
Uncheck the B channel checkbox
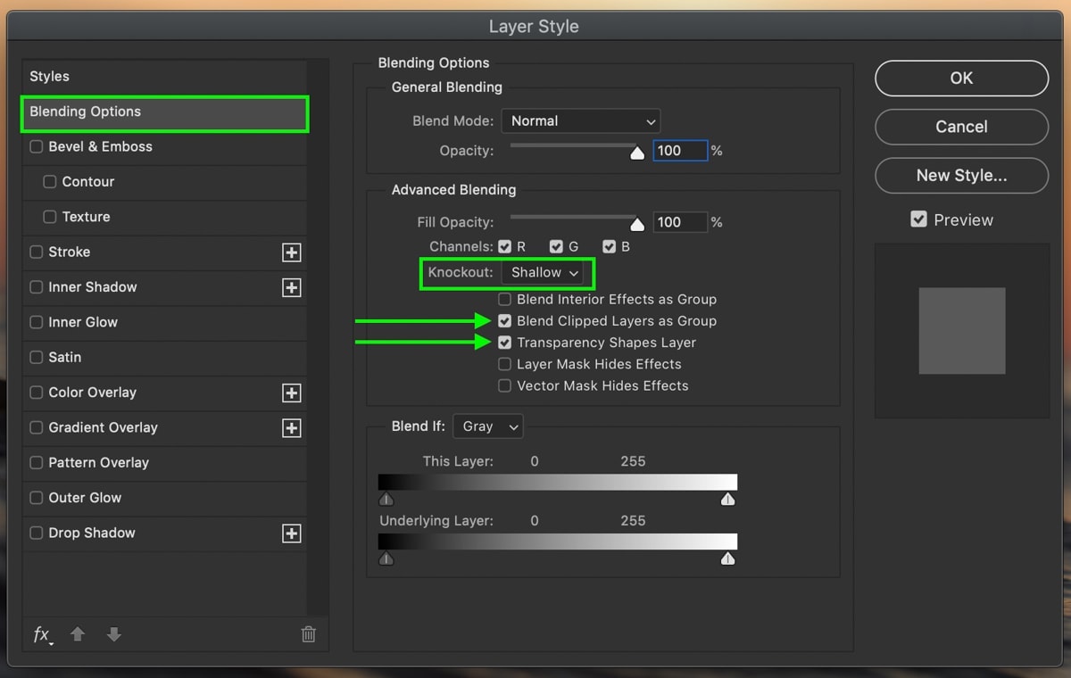click(610, 246)
